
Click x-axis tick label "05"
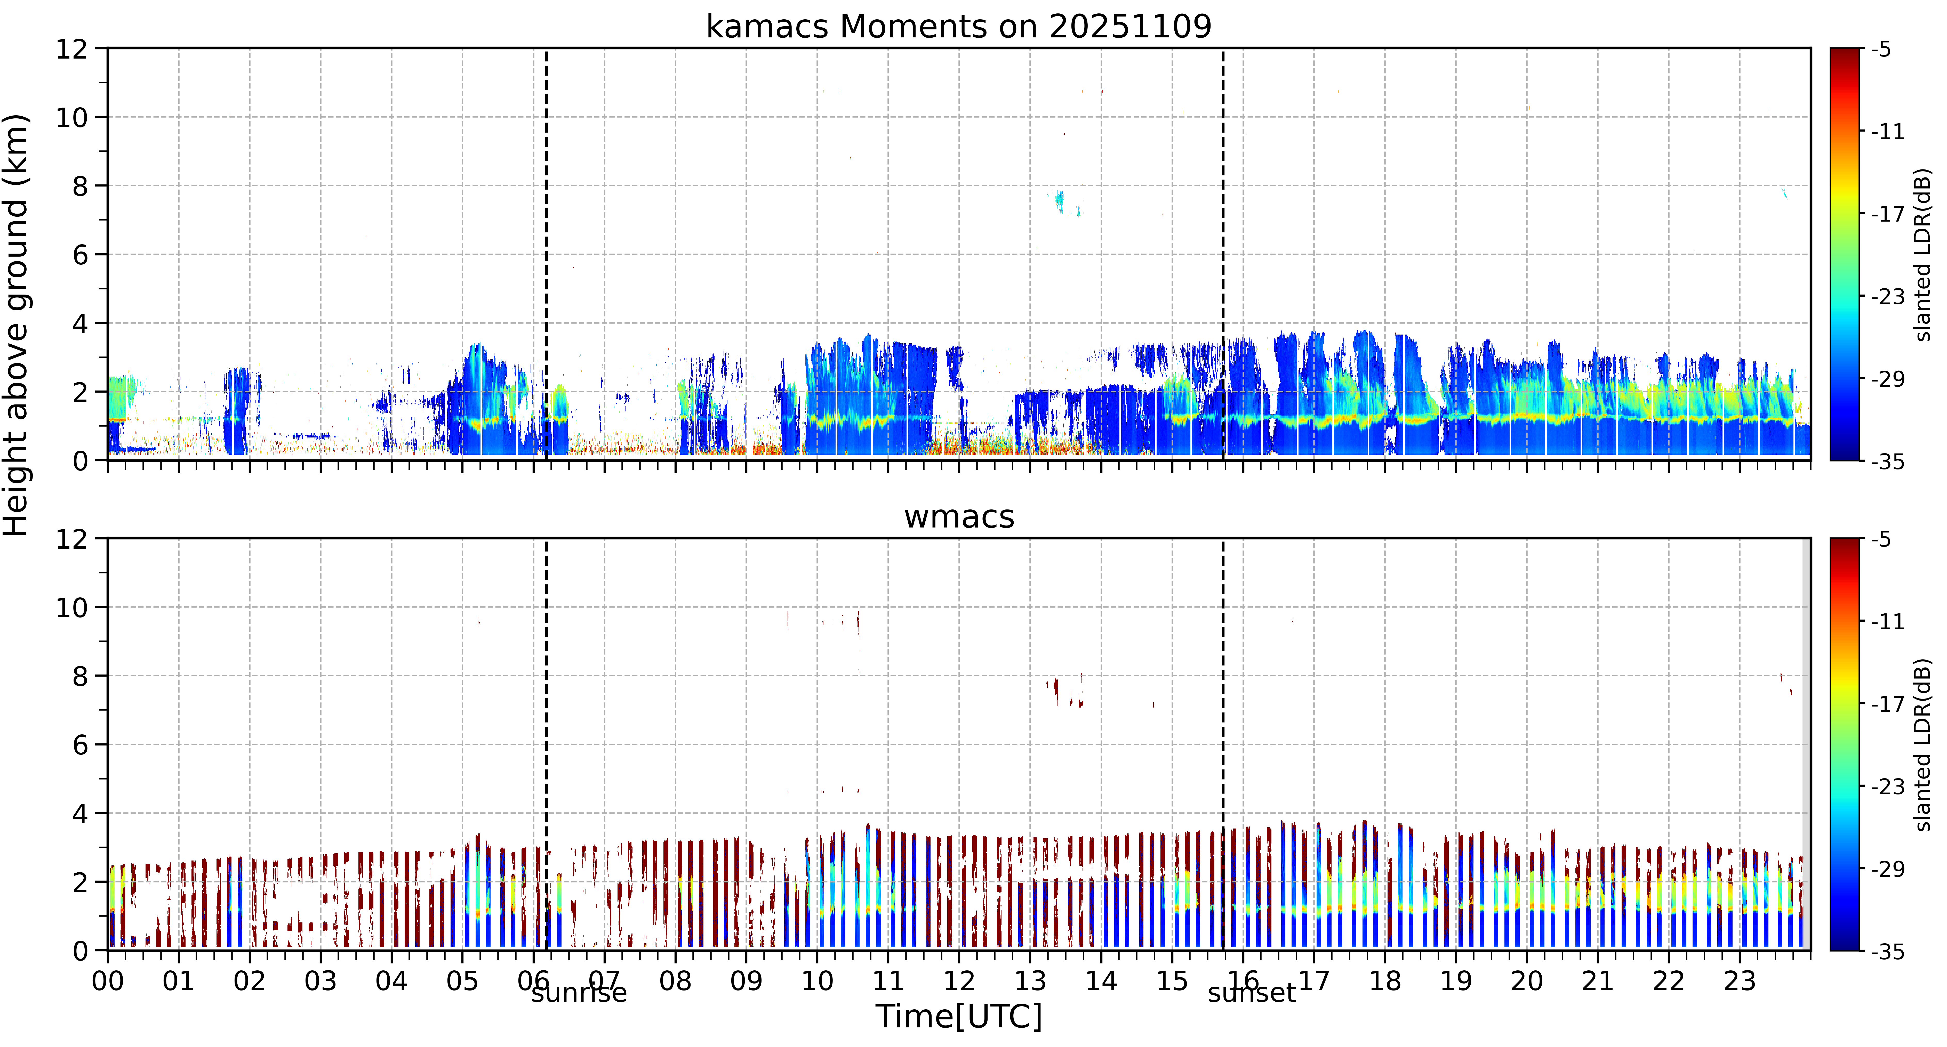point(463,981)
